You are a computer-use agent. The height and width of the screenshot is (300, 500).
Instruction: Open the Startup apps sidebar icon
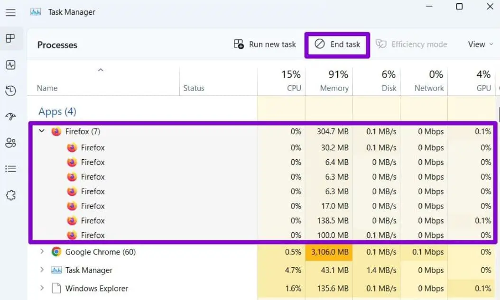(x=10, y=117)
